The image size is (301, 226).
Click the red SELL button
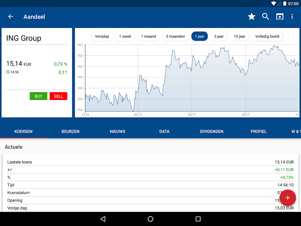(x=58, y=96)
